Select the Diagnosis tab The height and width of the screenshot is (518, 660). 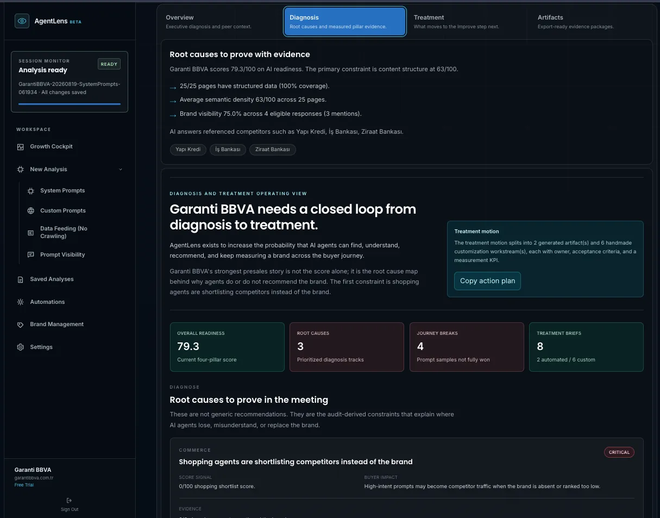pos(345,22)
